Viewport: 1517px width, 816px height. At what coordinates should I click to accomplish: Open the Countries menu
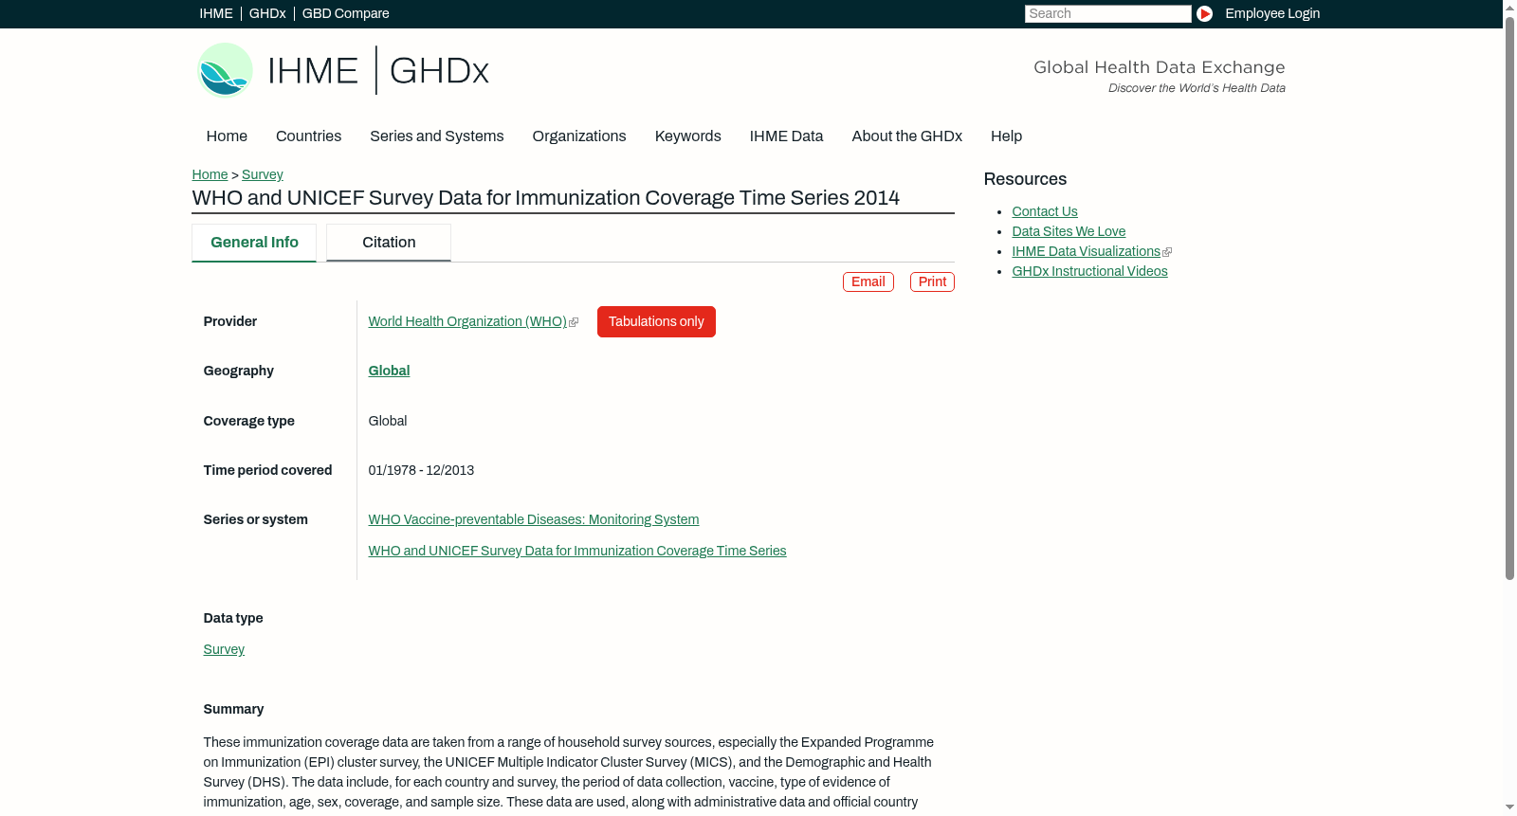[x=308, y=136]
